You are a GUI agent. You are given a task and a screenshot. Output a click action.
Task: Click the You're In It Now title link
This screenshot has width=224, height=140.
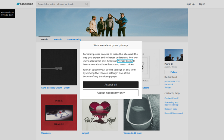point(133,133)
